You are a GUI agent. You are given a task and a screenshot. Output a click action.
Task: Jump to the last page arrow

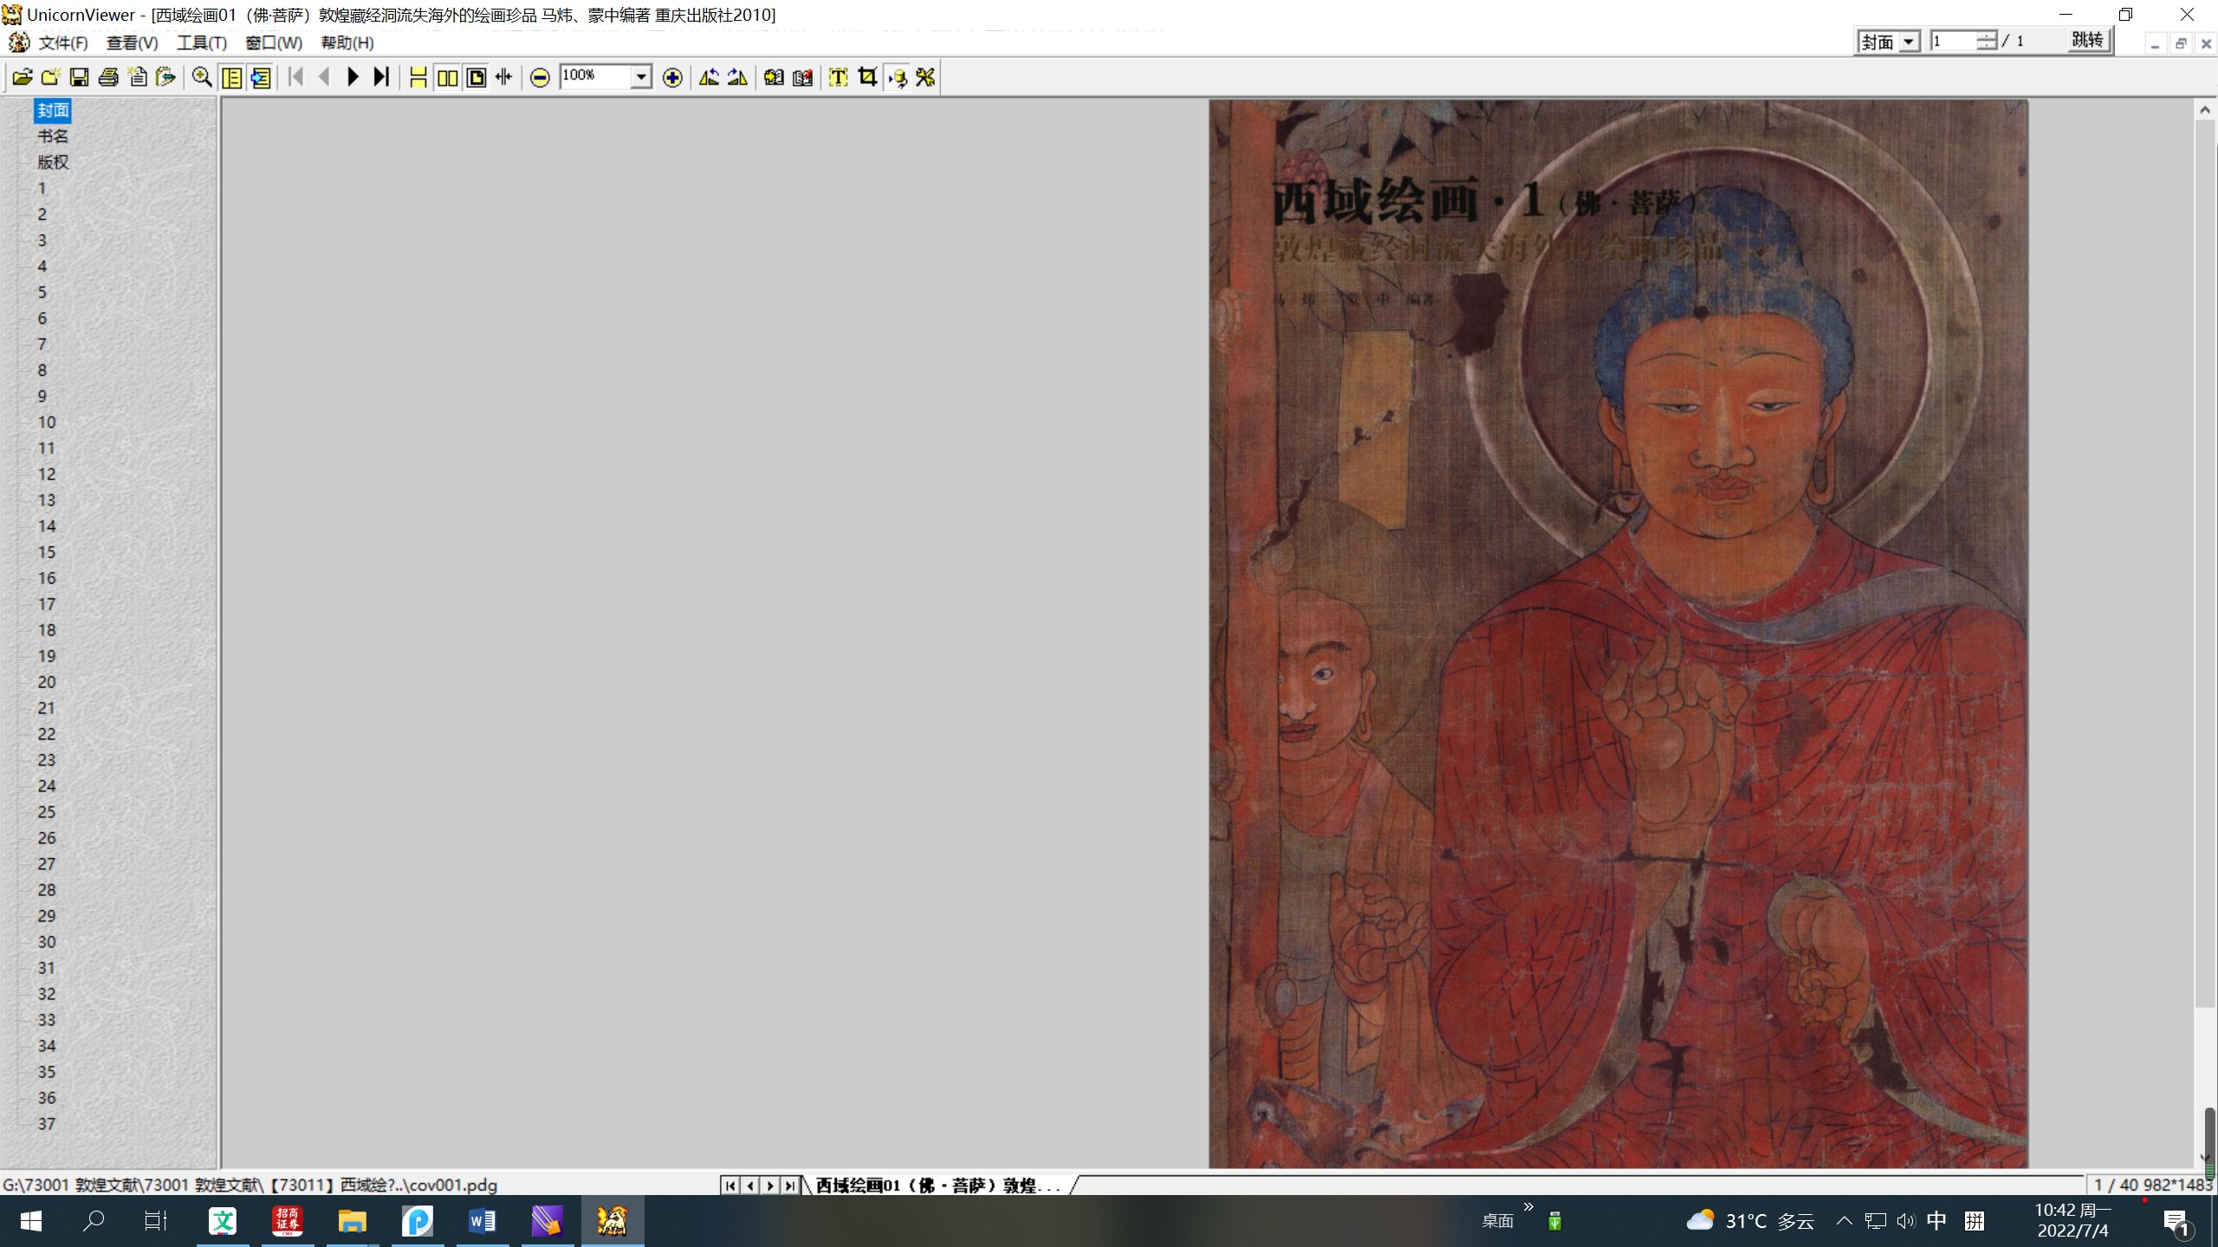click(x=381, y=77)
